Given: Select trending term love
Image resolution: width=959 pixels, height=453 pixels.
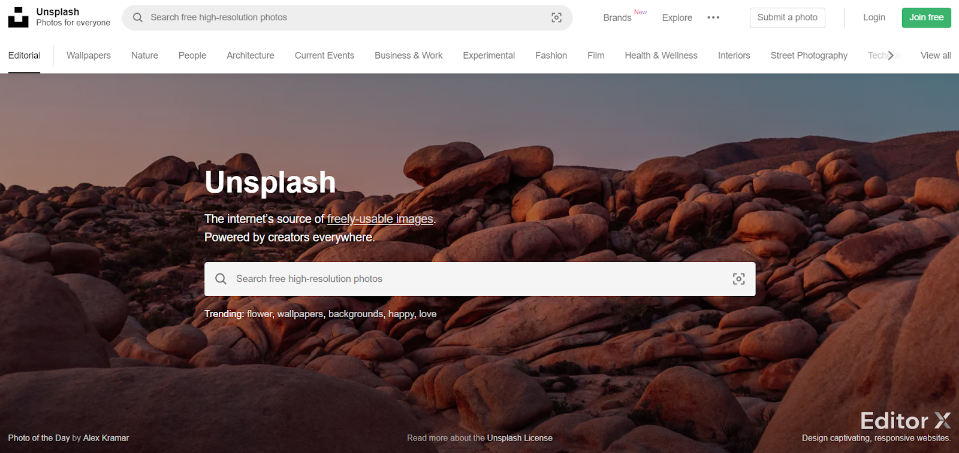Looking at the screenshot, I should 428,314.
